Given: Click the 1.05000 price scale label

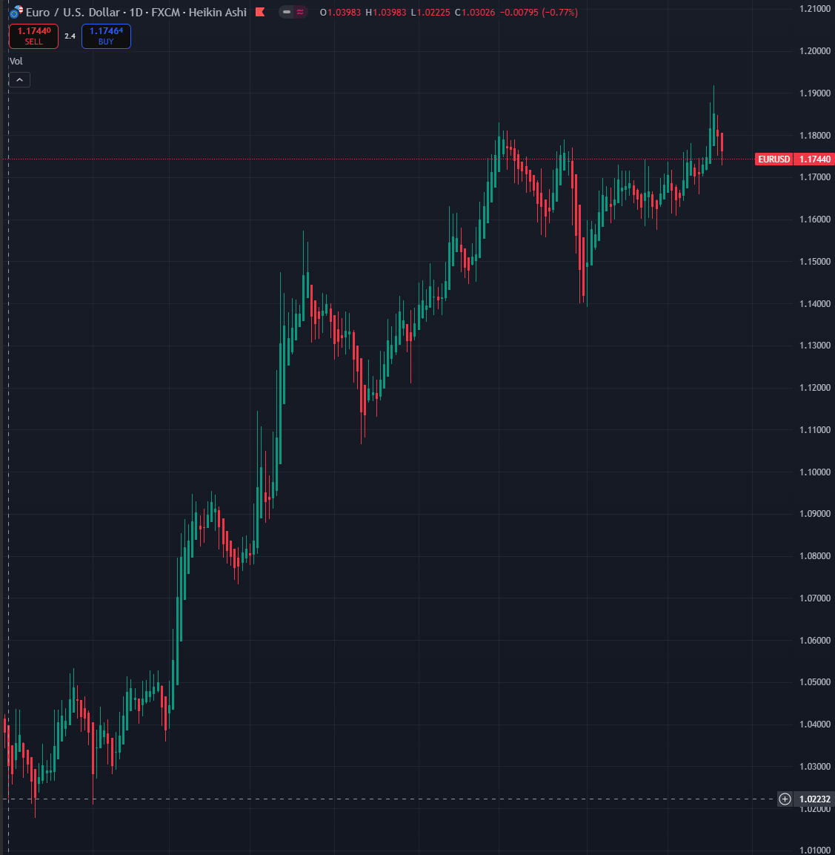Looking at the screenshot, I should pos(815,682).
